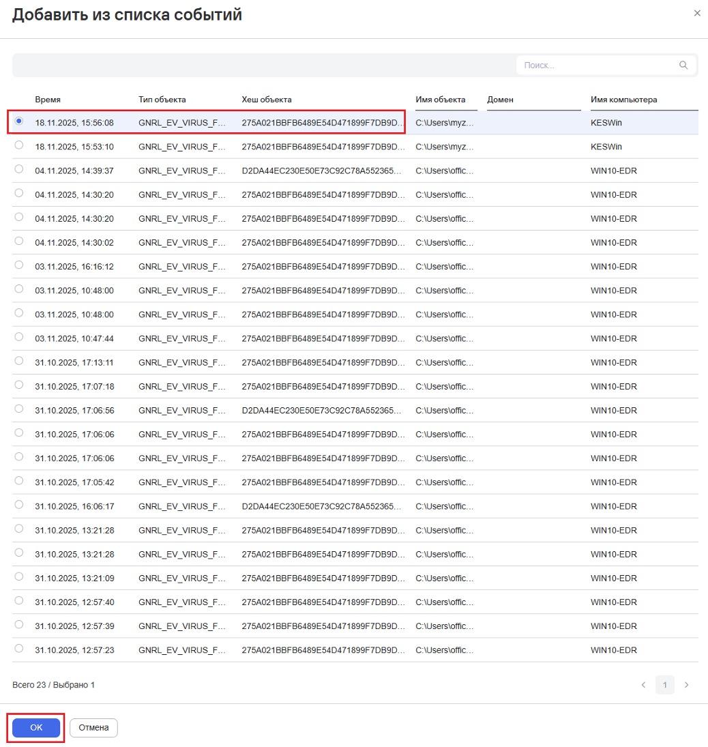Image resolution: width=708 pixels, height=747 pixels.
Task: Click GNRL_EV_VIRUS_F… in the 17:07:18 row
Action: 182,386
